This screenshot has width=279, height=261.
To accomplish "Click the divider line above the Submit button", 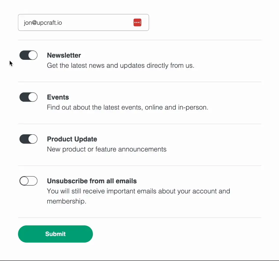I will pos(139,218).
